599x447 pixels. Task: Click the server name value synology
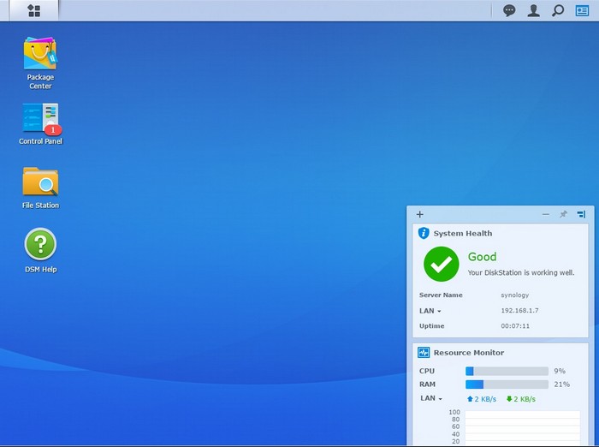coord(514,295)
